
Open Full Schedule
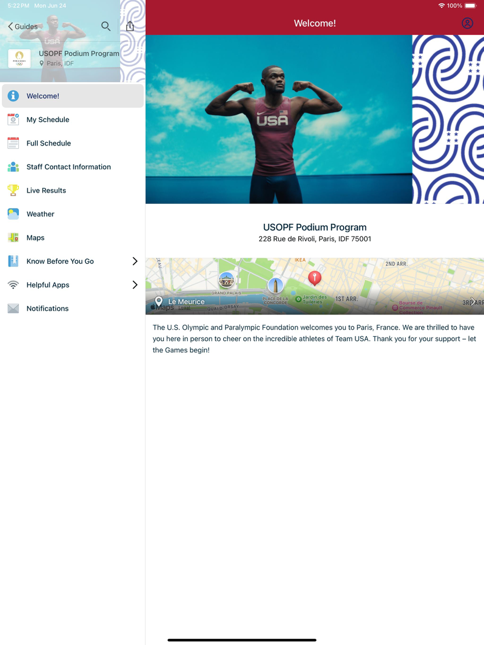point(73,143)
